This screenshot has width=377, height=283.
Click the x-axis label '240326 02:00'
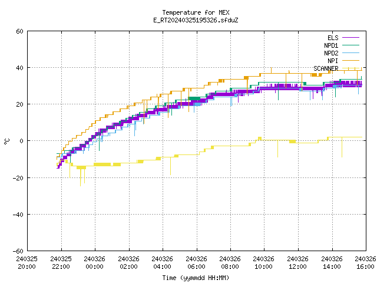[128, 263]
